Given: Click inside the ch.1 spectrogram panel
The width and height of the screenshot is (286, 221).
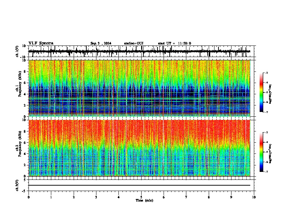Looking at the screenshot, I should pos(139,88).
